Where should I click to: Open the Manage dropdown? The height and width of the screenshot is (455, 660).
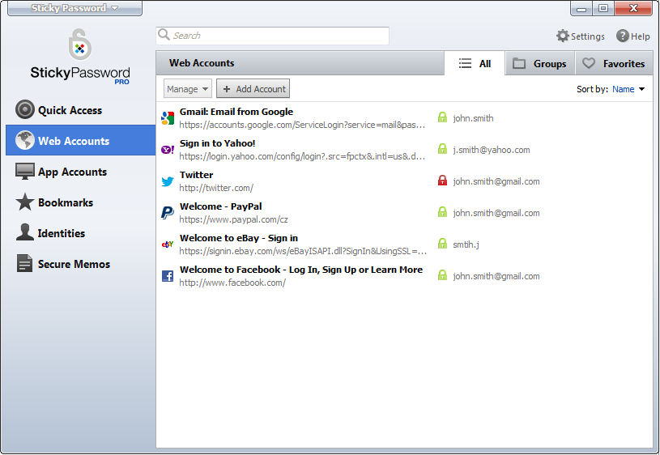click(187, 89)
